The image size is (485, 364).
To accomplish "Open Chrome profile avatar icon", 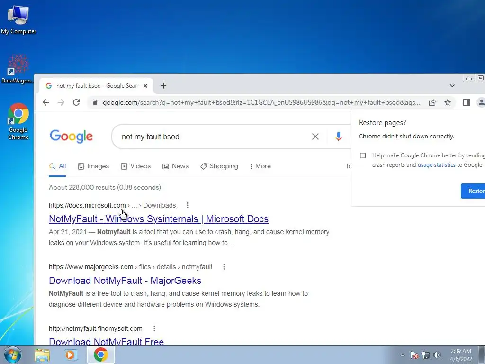I will tap(481, 102).
